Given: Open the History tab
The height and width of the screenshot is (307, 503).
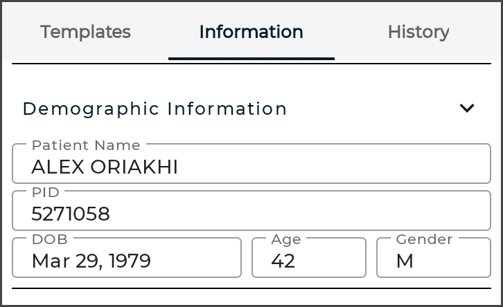Looking at the screenshot, I should point(418,32).
